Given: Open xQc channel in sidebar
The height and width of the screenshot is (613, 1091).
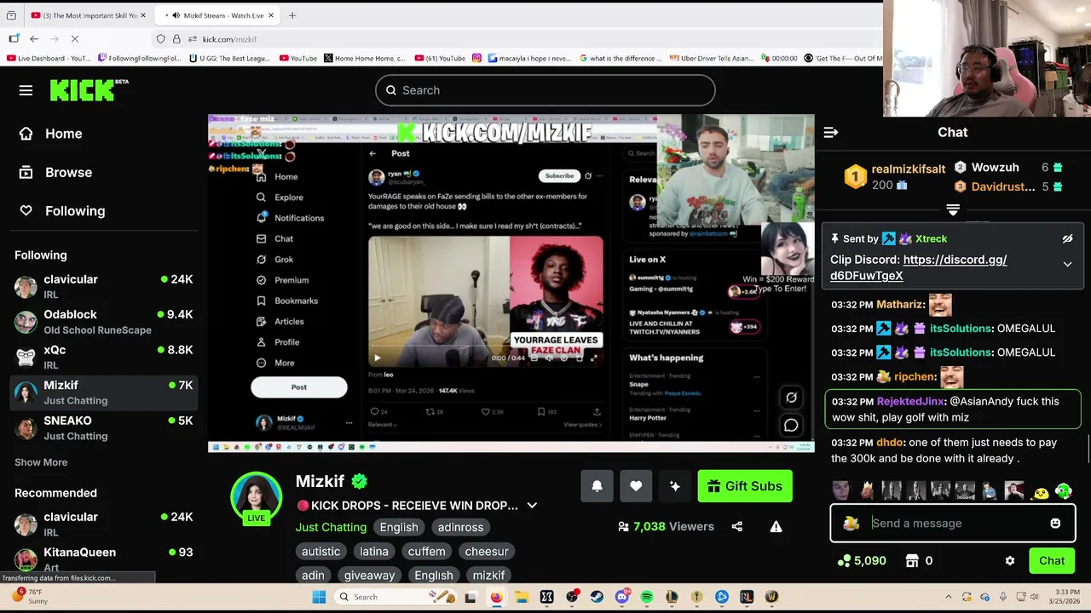Looking at the screenshot, I should tap(104, 357).
